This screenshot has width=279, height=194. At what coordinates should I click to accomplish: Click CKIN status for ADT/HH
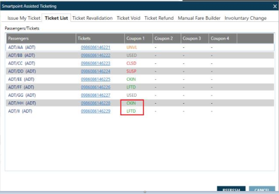pos(131,103)
